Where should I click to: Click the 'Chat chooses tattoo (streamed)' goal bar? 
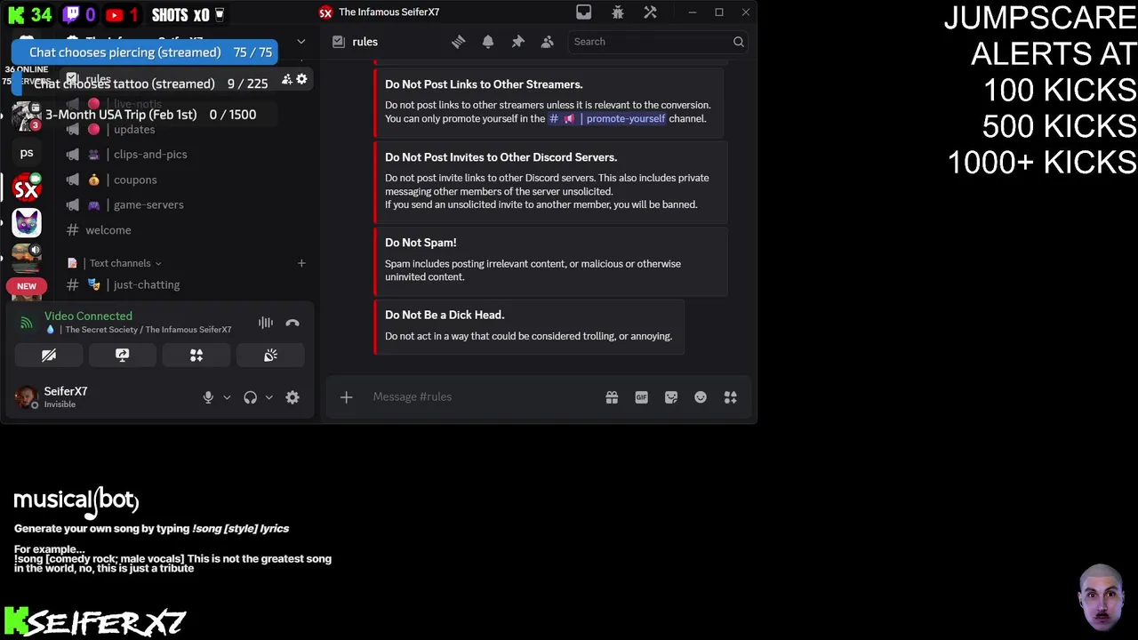point(144,84)
